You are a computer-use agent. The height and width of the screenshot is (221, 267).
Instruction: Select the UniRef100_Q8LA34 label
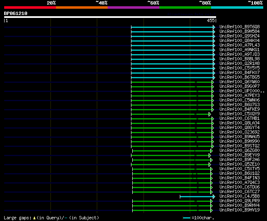click(239, 123)
